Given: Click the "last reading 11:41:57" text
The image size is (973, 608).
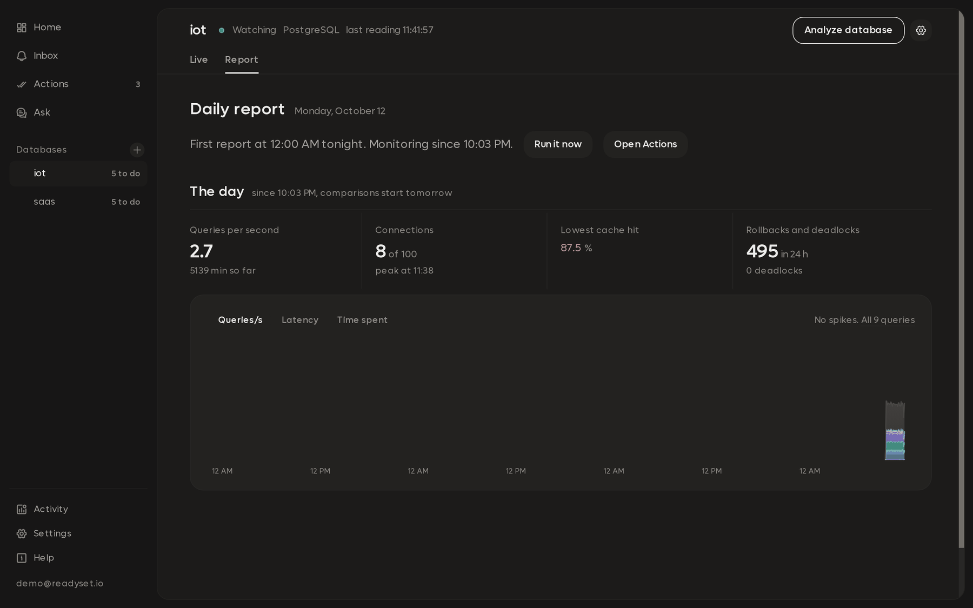Looking at the screenshot, I should [390, 30].
